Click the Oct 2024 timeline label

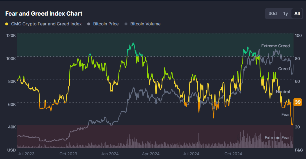[x=233, y=154]
